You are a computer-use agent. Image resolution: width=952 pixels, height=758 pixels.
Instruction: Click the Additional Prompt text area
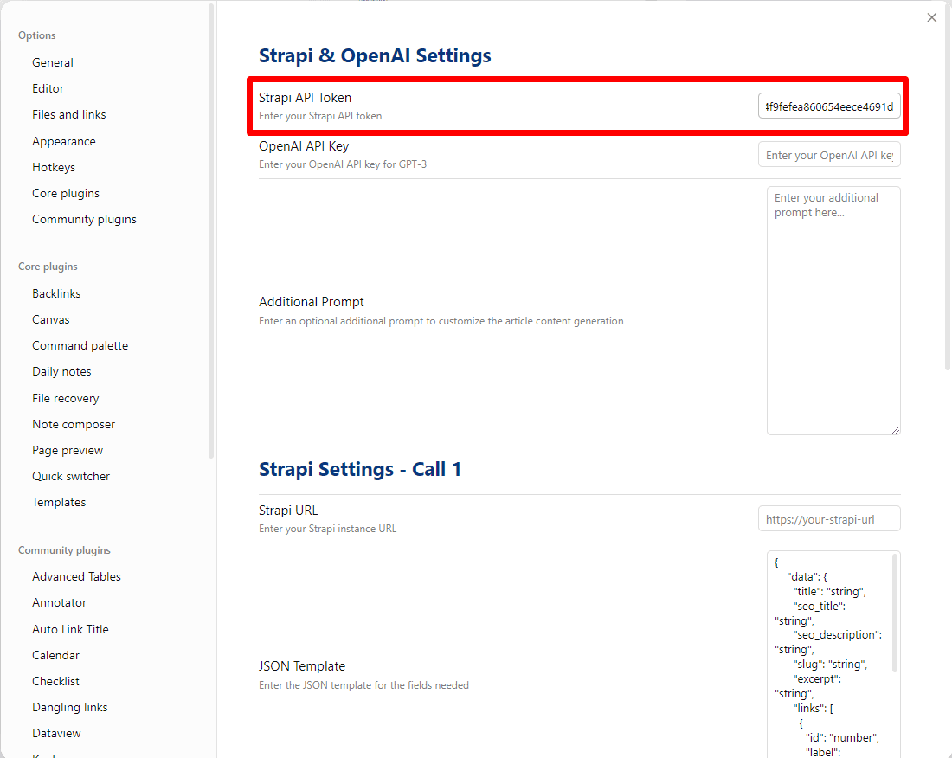coord(833,311)
